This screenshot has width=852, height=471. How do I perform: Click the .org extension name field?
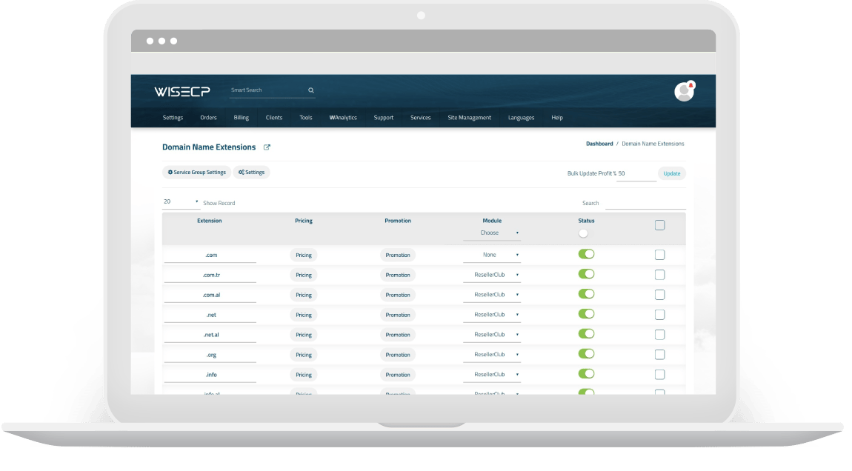(210, 355)
